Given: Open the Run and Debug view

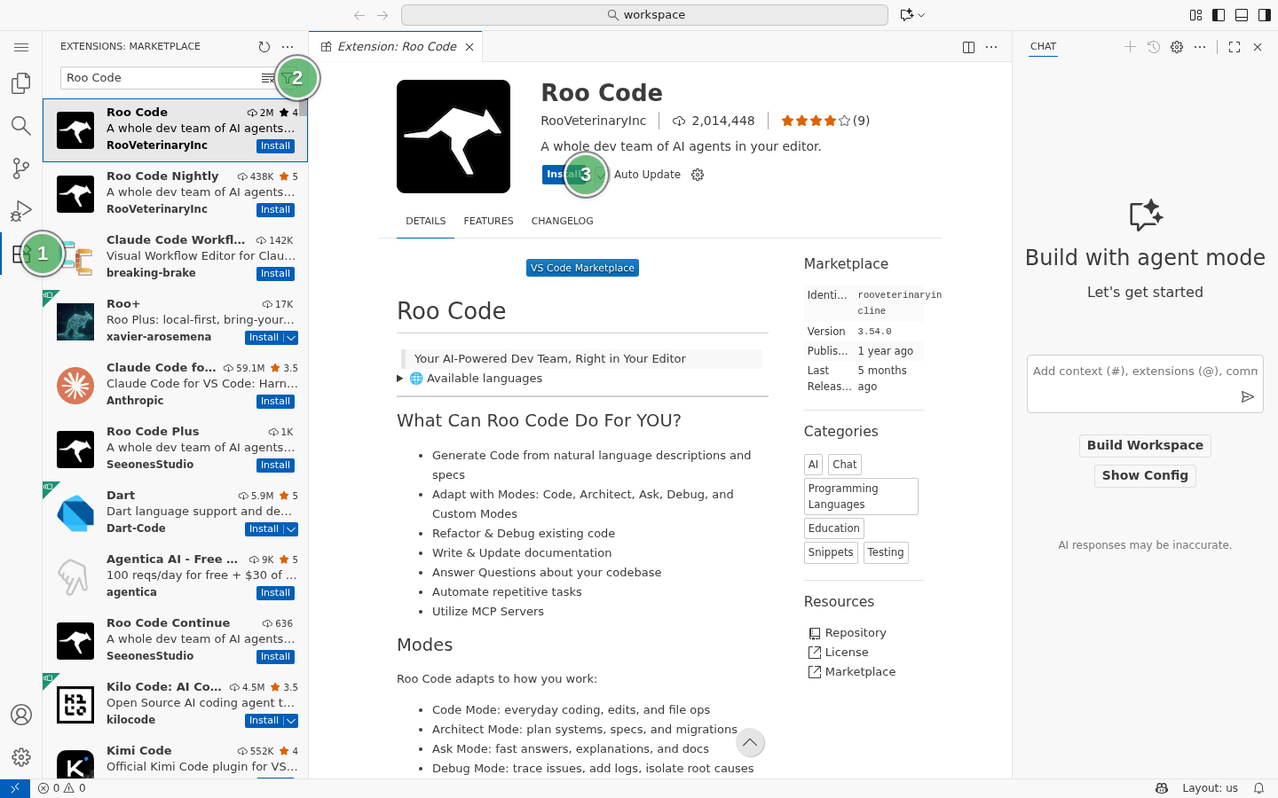Looking at the screenshot, I should point(21,210).
